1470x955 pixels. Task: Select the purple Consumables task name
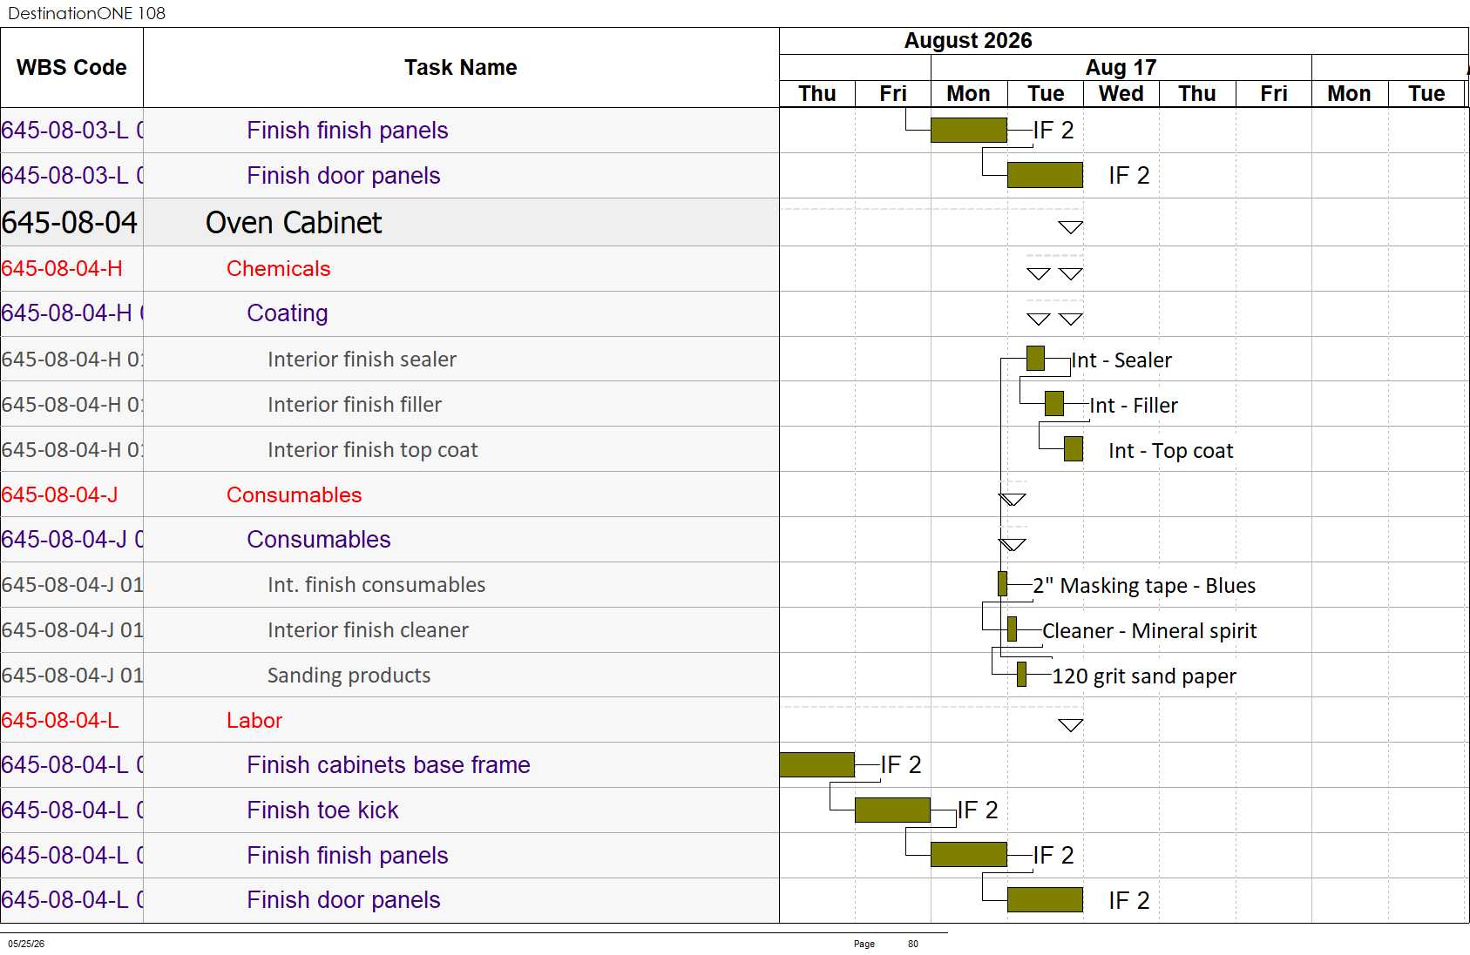319,540
